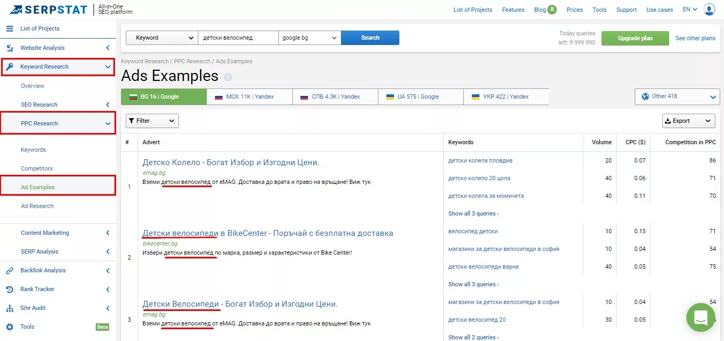Expand the Other 418 regions dropdown
The height and width of the screenshot is (341, 724).
[x=677, y=97]
